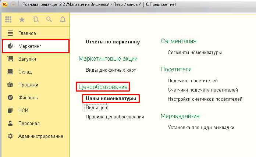Click the Ценообразование heading
Viewport: 256px width, 157px height.
point(103,87)
